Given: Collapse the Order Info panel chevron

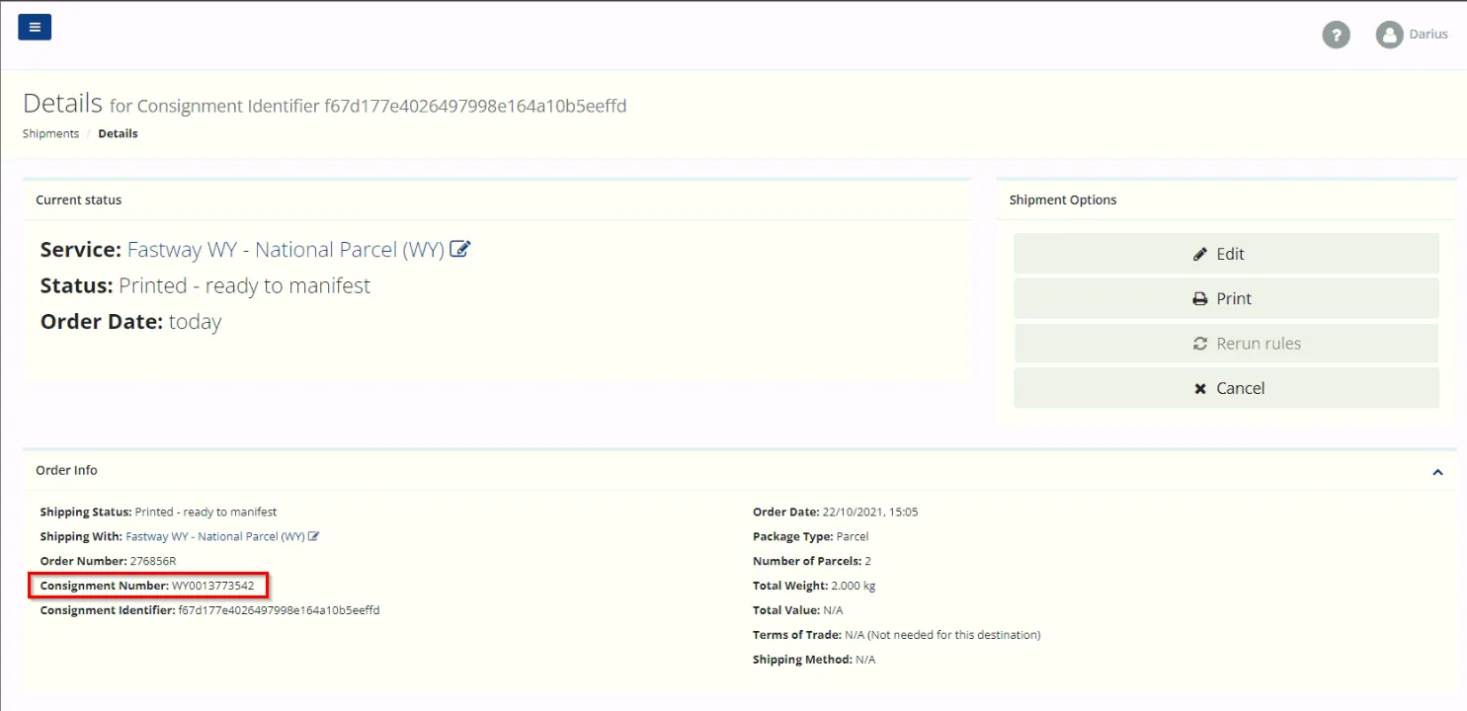Looking at the screenshot, I should pos(1437,472).
